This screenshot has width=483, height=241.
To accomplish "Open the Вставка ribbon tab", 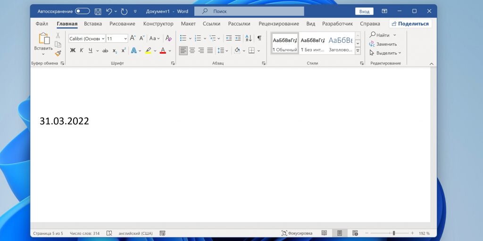I will (x=93, y=24).
